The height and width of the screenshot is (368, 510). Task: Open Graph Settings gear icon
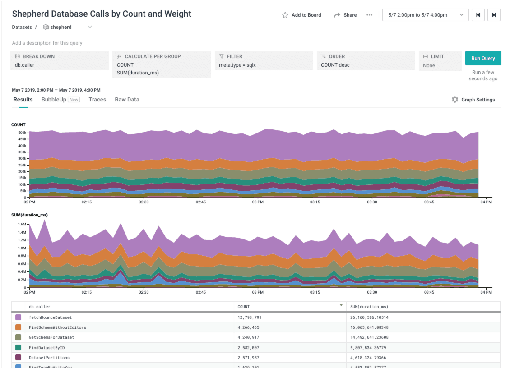click(x=455, y=100)
